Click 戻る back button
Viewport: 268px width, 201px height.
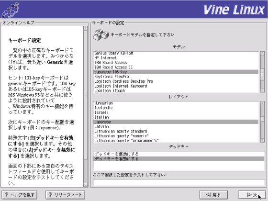point(213,195)
